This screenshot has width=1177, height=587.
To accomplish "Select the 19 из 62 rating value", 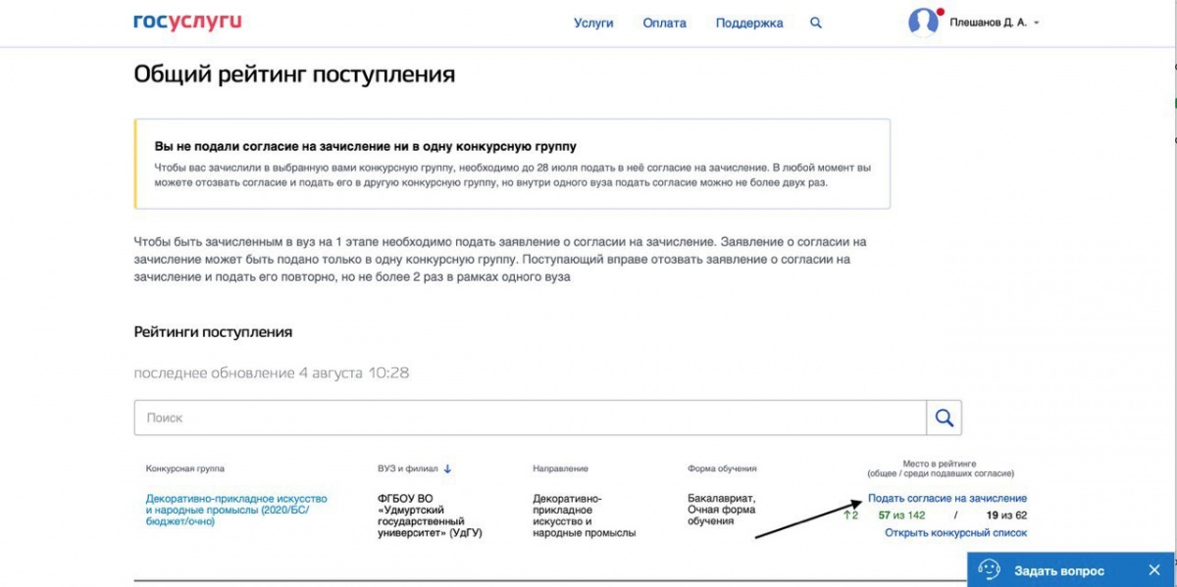I will coord(1006,514).
